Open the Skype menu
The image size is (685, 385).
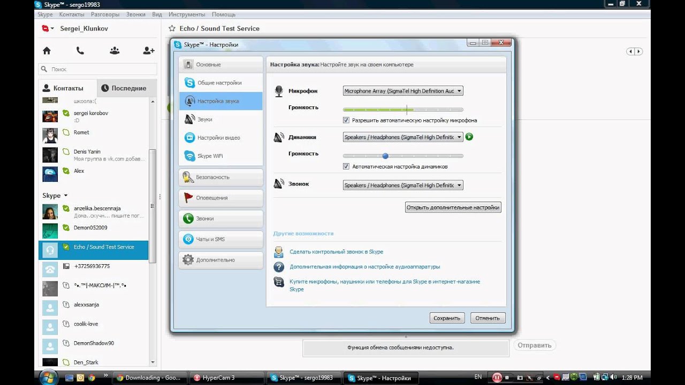pos(45,14)
